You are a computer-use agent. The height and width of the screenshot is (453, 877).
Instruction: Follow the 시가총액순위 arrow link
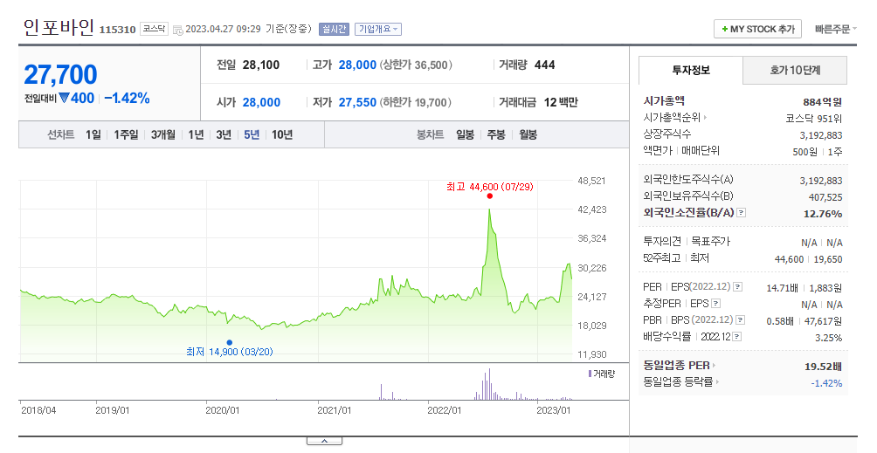click(x=675, y=118)
